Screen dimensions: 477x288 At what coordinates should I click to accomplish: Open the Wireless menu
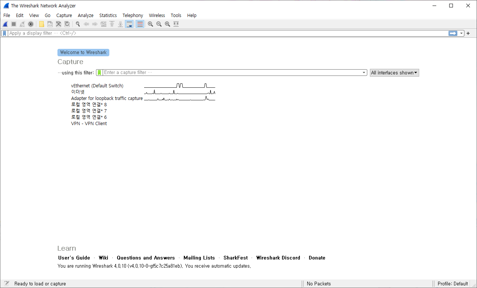point(157,16)
